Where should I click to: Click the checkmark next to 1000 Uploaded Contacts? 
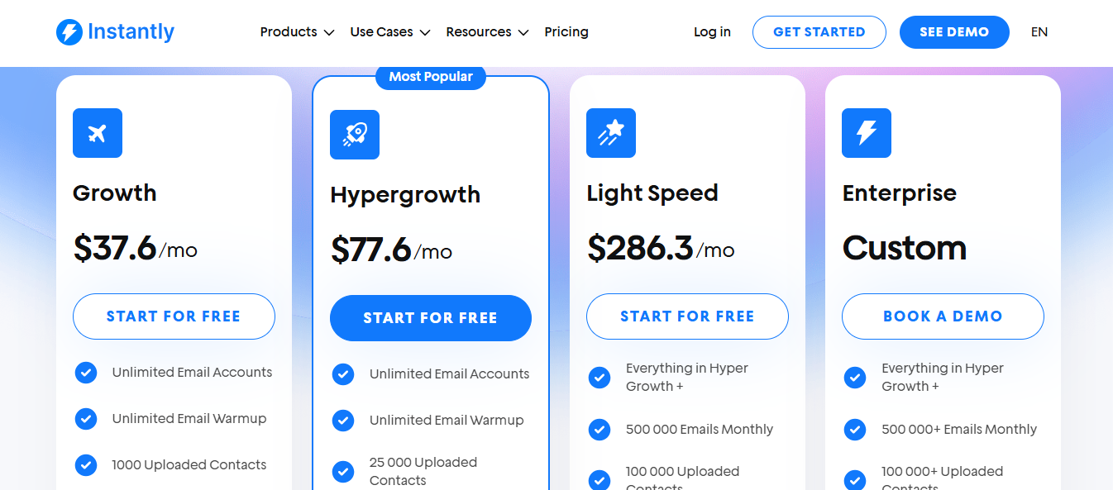click(86, 465)
